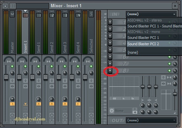This screenshot has height=128, width=182.
Task: Mute the Master track via green LED
Action: 12,66
